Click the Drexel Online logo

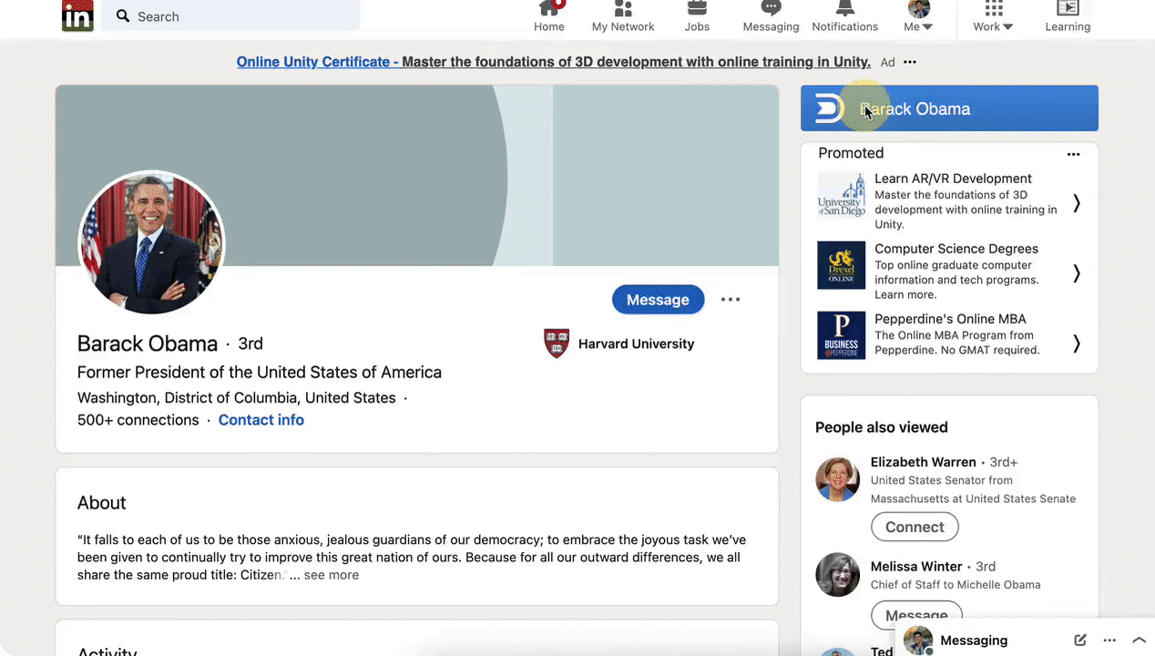841,265
